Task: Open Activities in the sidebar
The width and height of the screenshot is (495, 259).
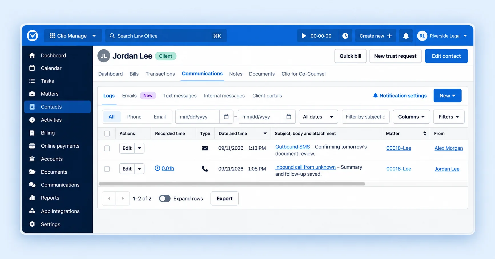Action: (57, 120)
